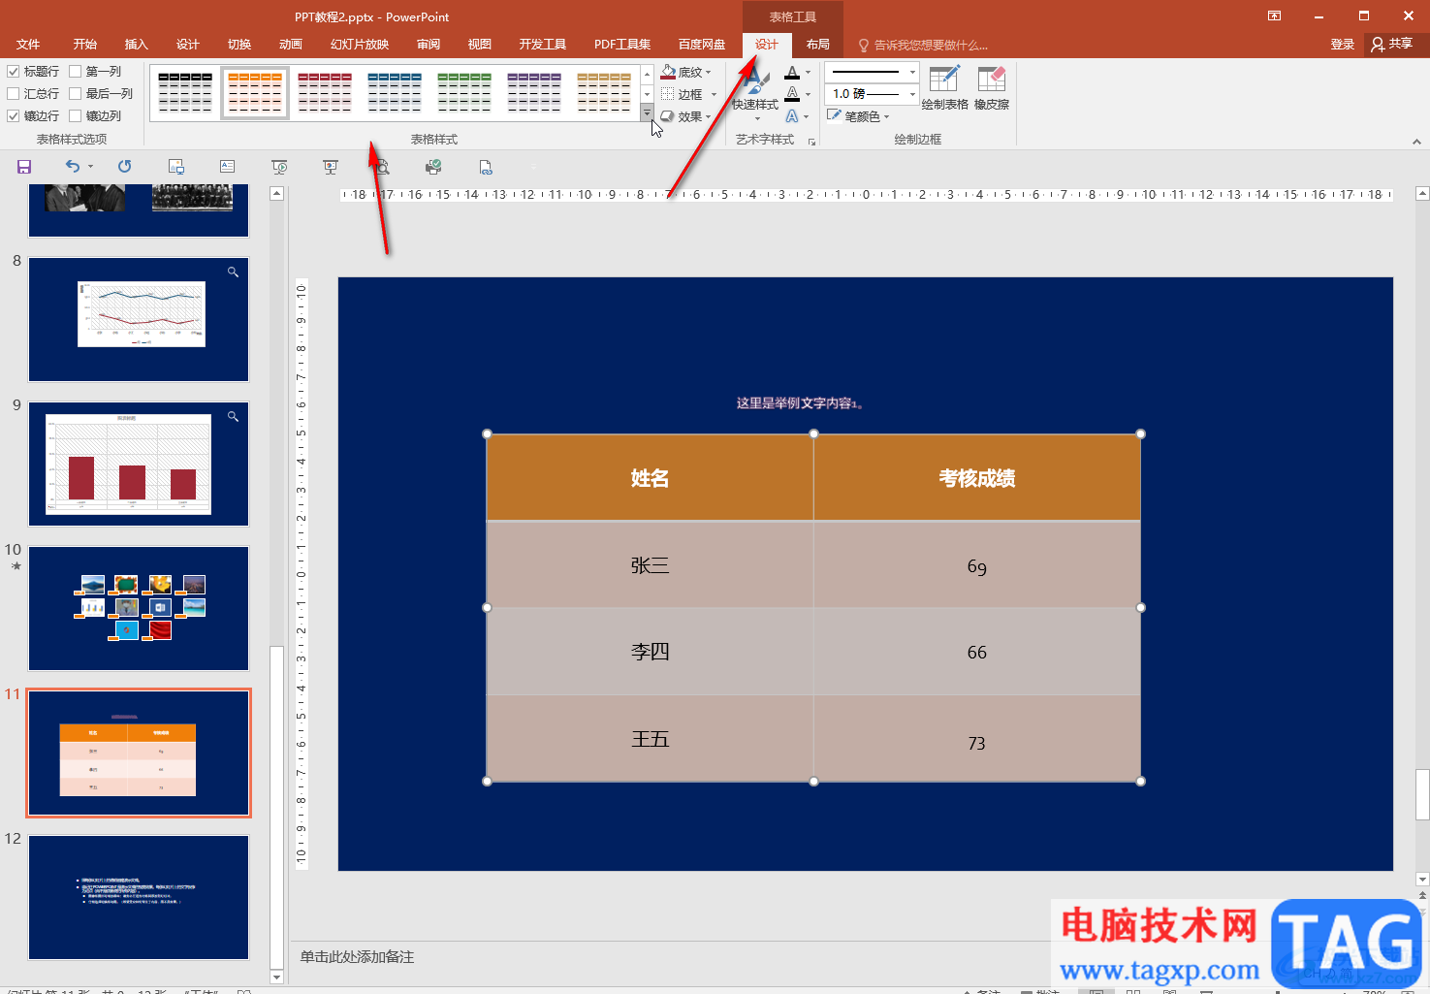The image size is (1430, 994).
Task: Click the presenter screen icon in quick access toolbar
Action: (331, 167)
